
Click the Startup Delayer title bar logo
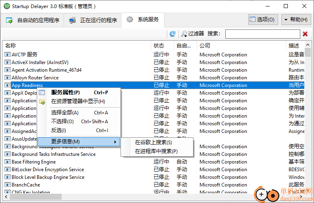coord(7,6)
